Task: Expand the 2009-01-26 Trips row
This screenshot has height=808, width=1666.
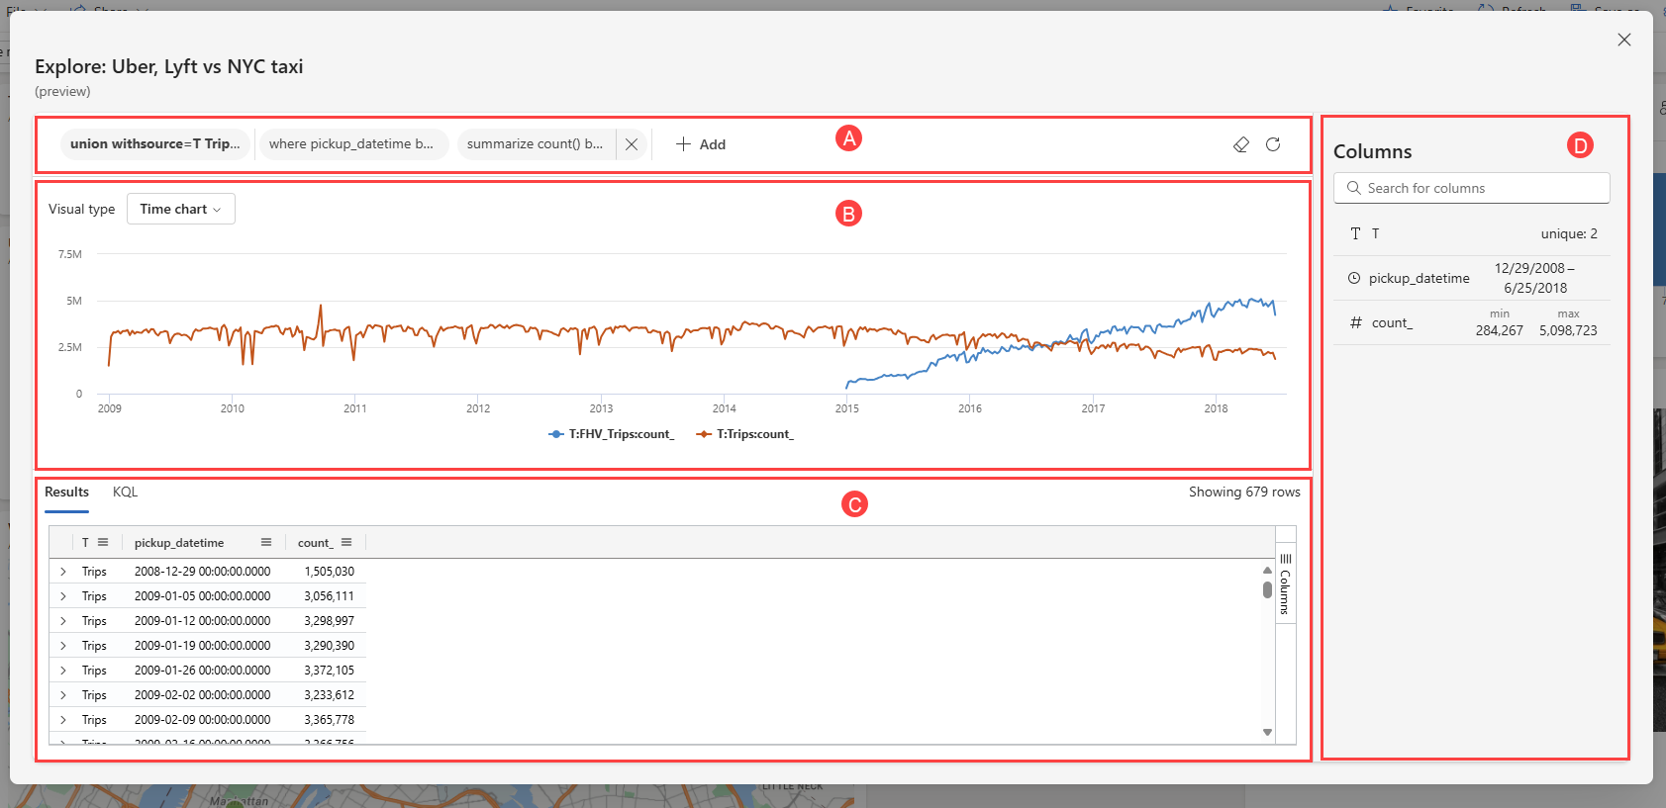Action: click(x=63, y=671)
